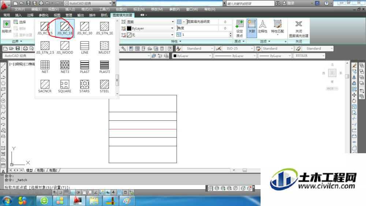Select the Spline draw tool
This screenshot has height=206, width=366.
tap(3, 113)
